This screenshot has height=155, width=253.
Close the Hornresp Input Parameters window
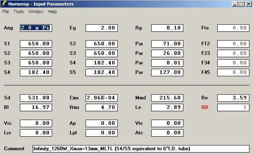[x=249, y=4]
